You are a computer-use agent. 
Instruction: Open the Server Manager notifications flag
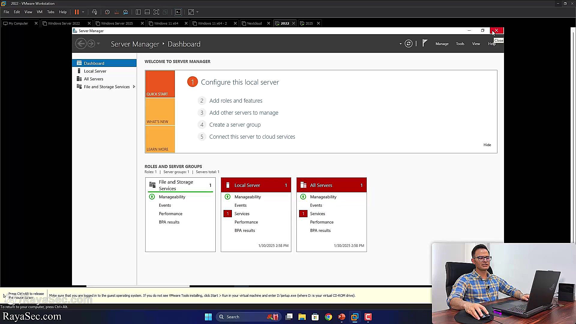[x=425, y=43]
